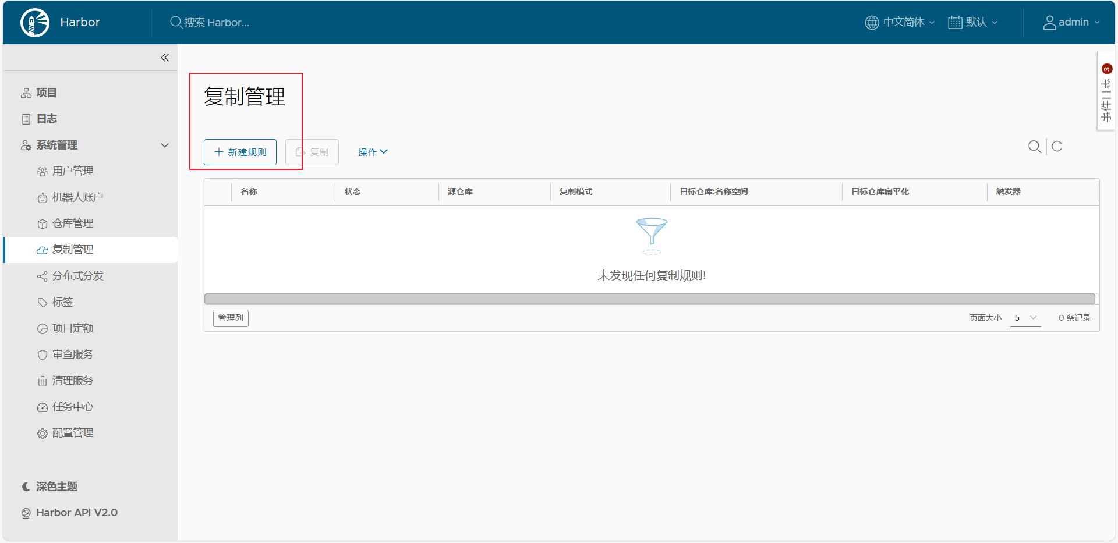Open the 事件日志 event log side panel
Screen dimensions: 1118x543
(1106, 91)
